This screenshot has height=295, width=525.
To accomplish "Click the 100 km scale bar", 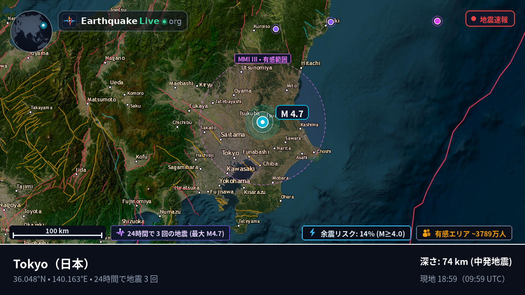I will [57, 233].
